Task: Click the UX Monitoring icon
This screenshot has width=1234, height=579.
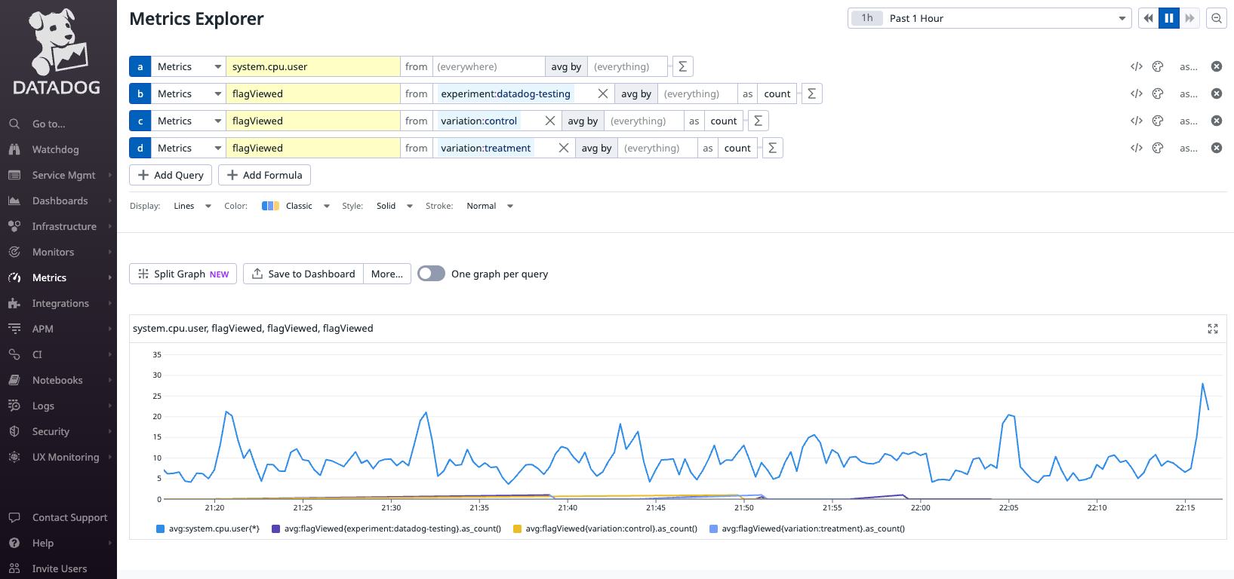Action: pyautogui.click(x=14, y=457)
